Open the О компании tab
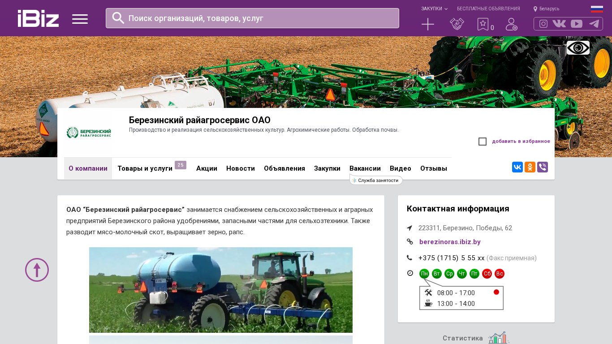 pos(88,168)
